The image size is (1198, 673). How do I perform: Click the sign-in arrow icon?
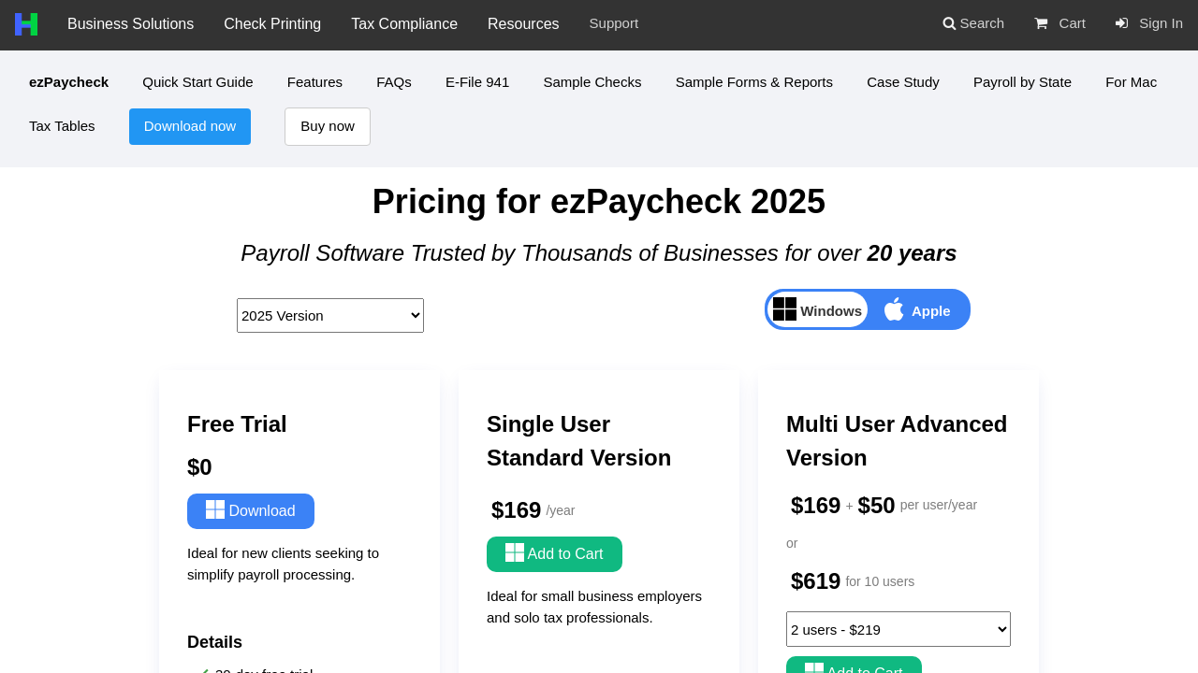pos(1121,23)
